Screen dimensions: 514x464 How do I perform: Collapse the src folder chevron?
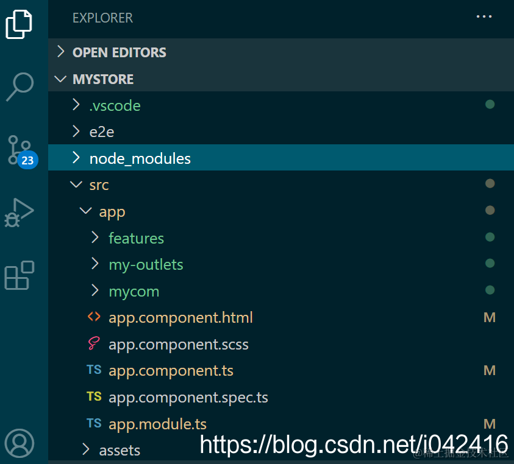[76, 185]
